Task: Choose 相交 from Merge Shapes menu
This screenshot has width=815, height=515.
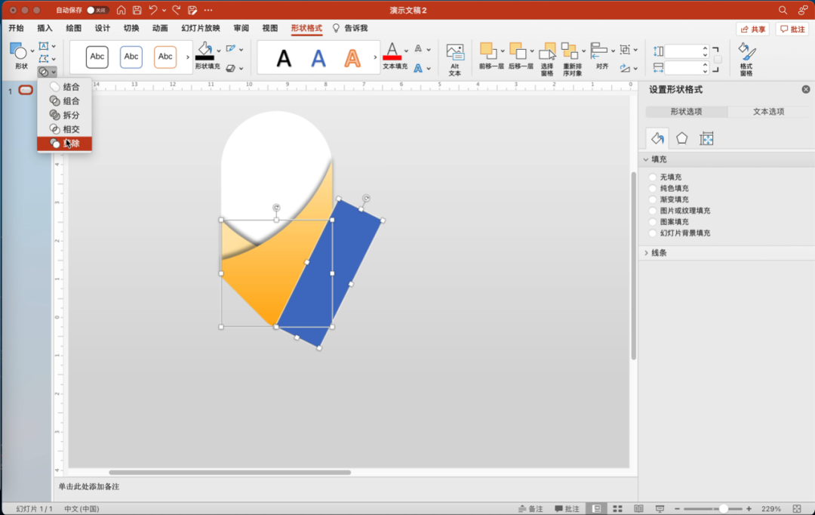Action: coord(64,129)
